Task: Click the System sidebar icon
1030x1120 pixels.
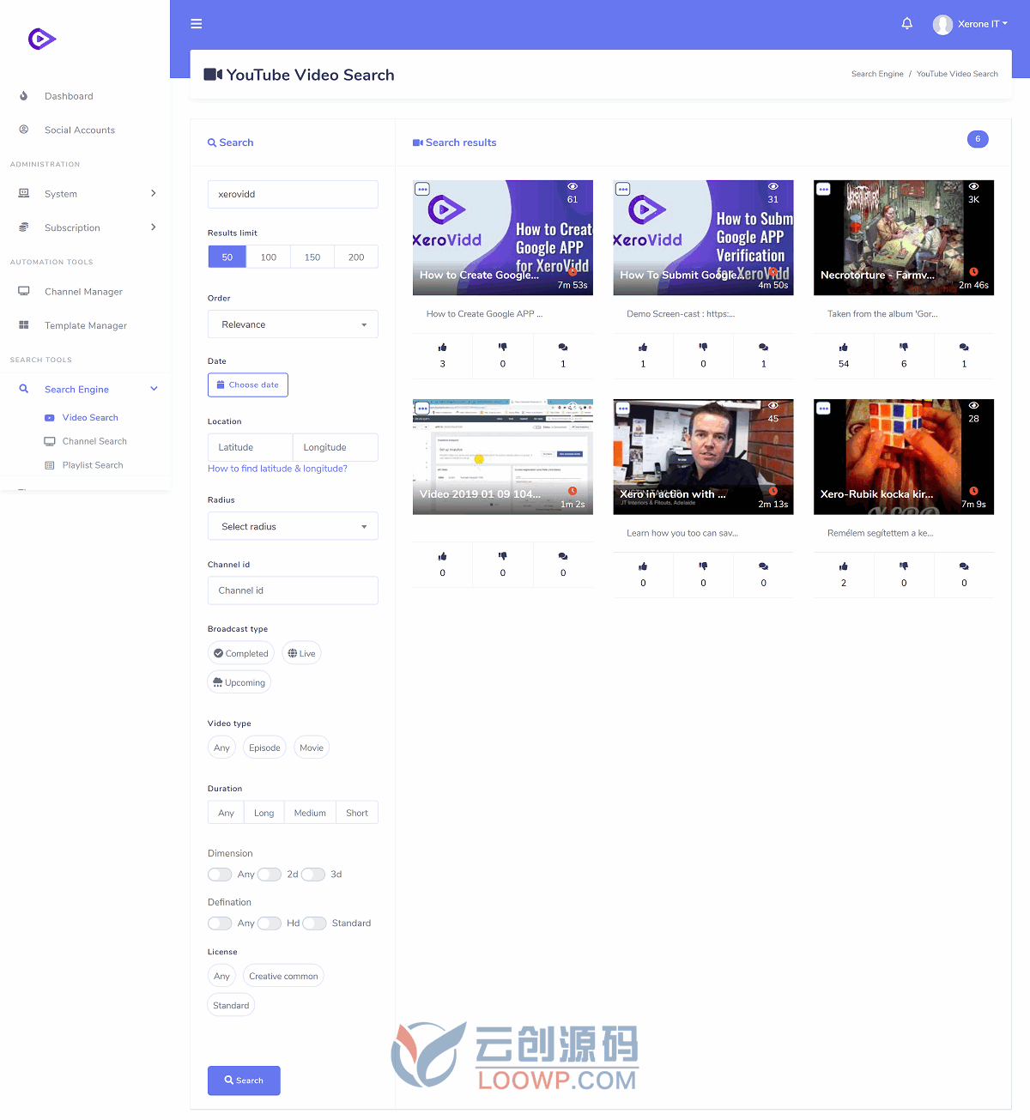Action: coord(24,193)
